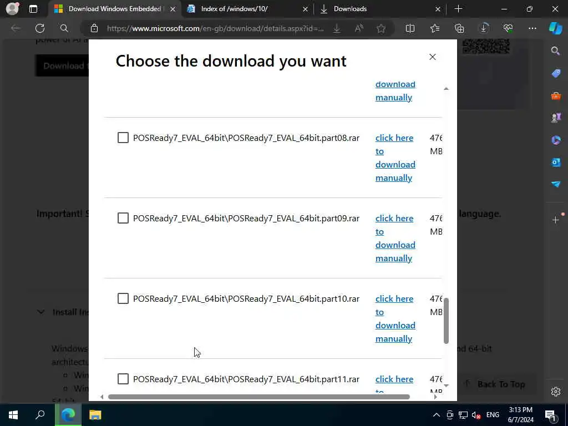Open split screen view icon
The width and height of the screenshot is (568, 426).
click(410, 28)
